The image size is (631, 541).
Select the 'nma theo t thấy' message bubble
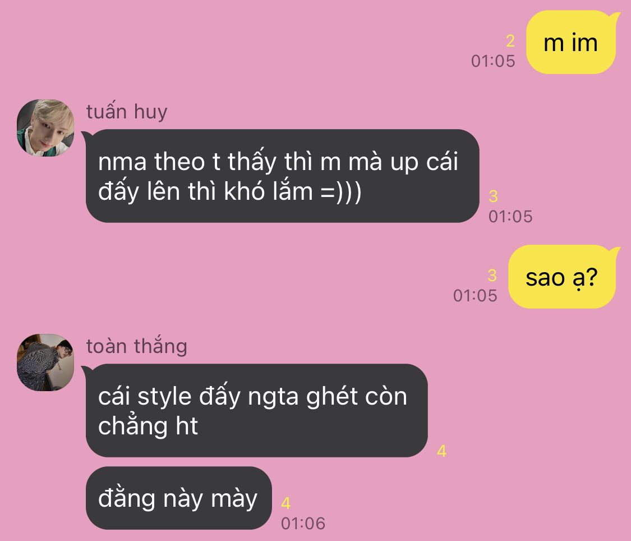[281, 176]
